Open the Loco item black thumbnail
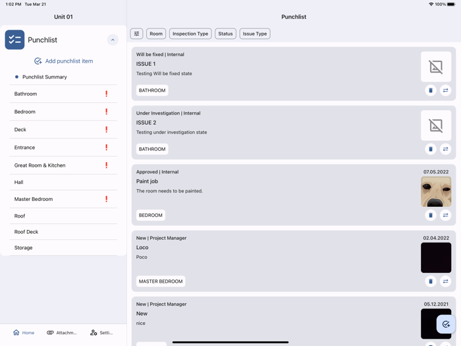Screen dimensions: 461x346 (436, 258)
